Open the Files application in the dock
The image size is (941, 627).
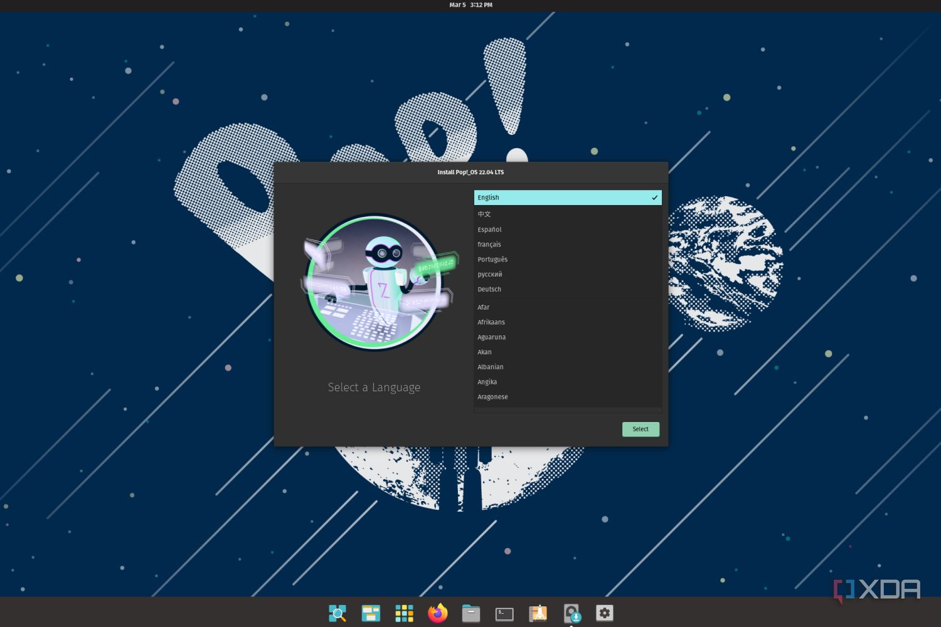click(471, 613)
